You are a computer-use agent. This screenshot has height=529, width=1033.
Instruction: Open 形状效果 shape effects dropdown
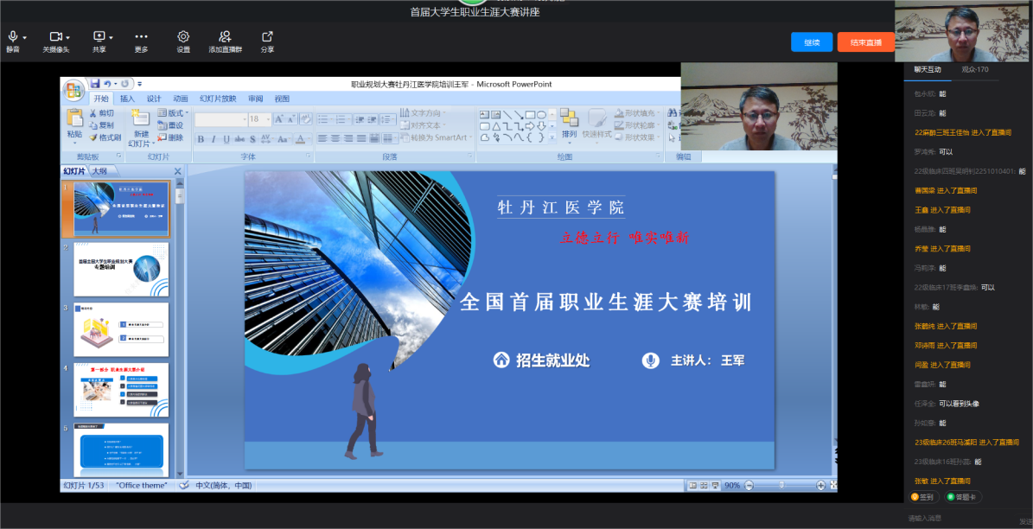638,137
